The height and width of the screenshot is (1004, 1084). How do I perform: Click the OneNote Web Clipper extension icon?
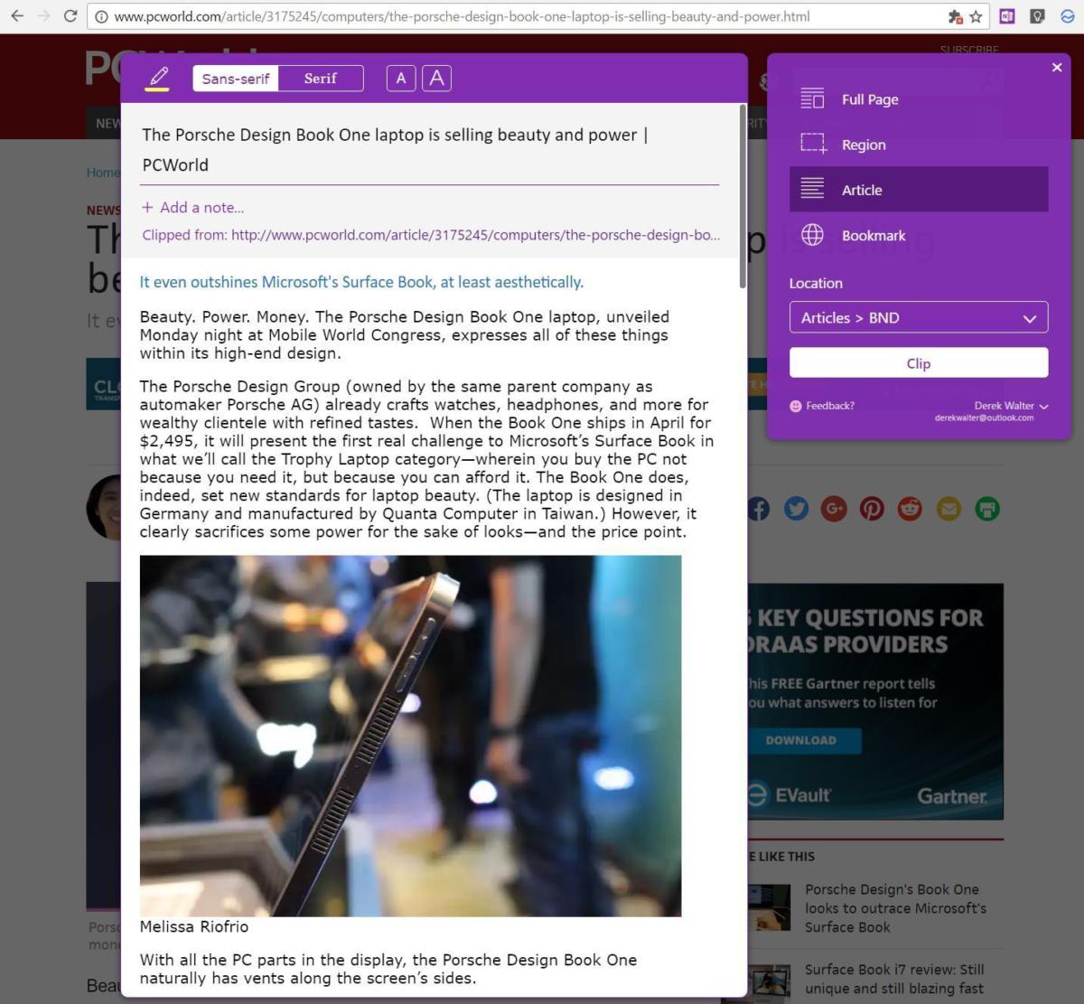pos(1007,16)
